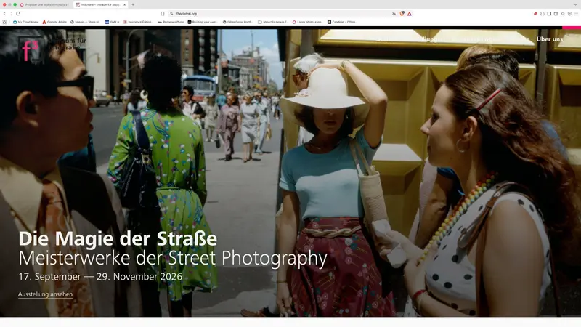
Task: Open the Brave Rewards triangle icon
Action: click(x=410, y=14)
